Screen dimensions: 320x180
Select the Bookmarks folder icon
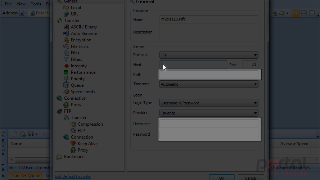(x=59, y=157)
